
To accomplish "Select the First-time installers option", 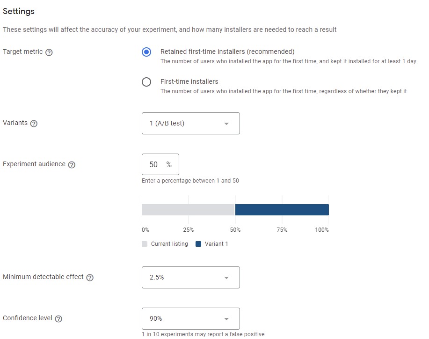I will click(x=146, y=81).
